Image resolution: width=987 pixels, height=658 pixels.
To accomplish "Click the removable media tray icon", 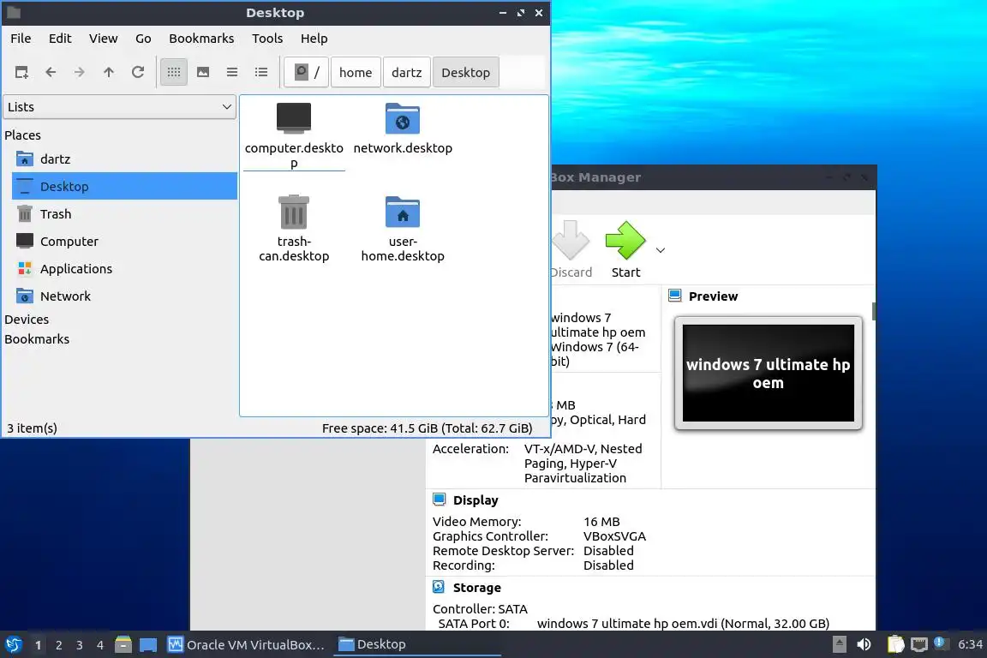I will pos(840,645).
